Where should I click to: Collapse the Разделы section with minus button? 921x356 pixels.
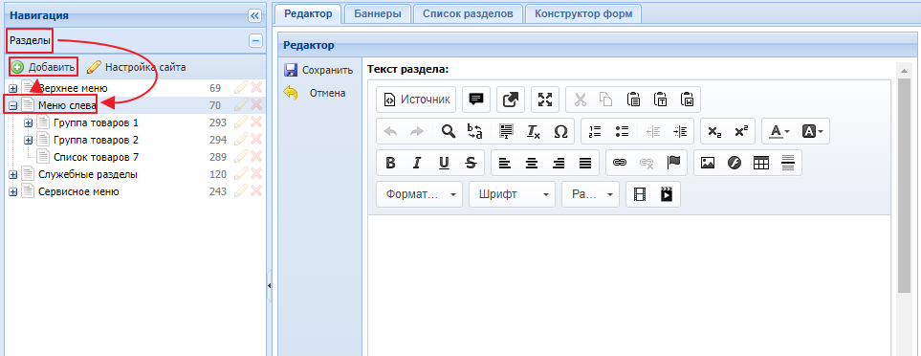click(x=255, y=41)
